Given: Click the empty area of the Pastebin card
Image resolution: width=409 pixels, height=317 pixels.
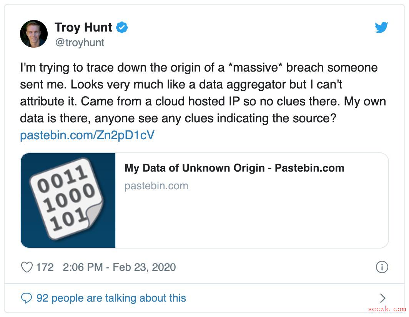Looking at the screenshot, I should point(252,219).
